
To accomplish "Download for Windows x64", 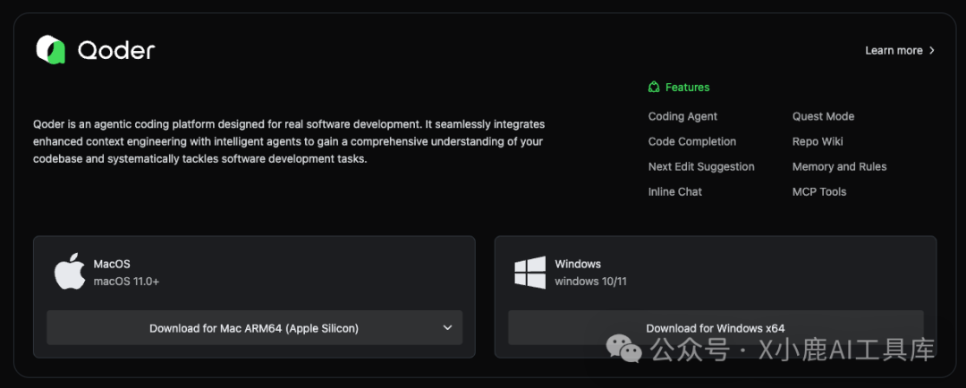I will [716, 327].
